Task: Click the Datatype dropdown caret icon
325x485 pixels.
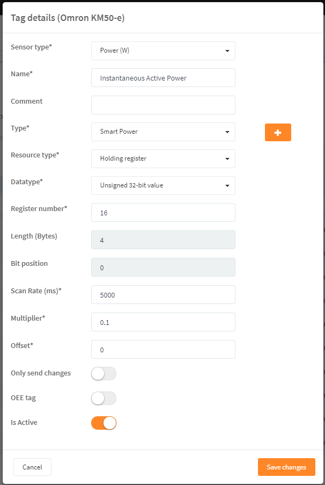Action: 227,186
